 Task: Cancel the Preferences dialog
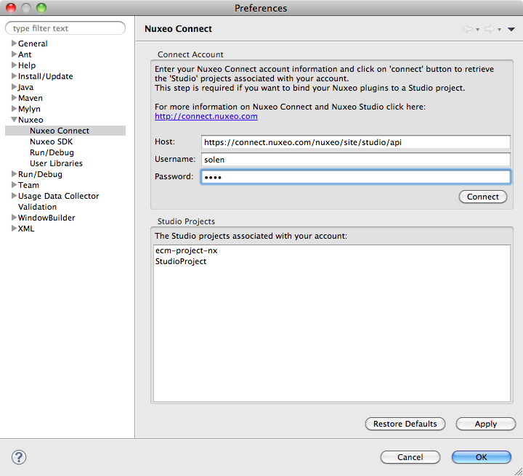(410, 457)
